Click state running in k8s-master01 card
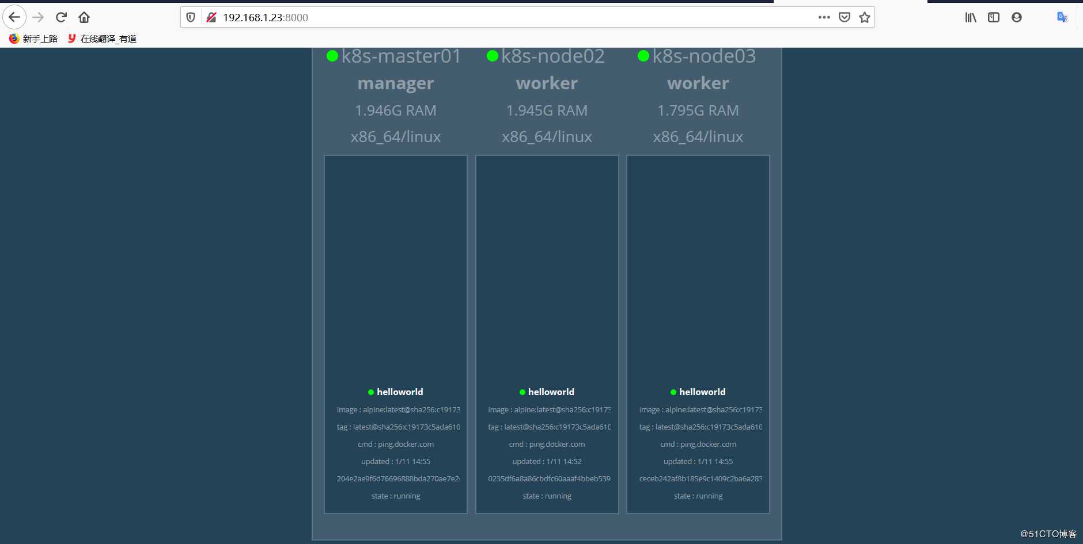 coord(396,496)
